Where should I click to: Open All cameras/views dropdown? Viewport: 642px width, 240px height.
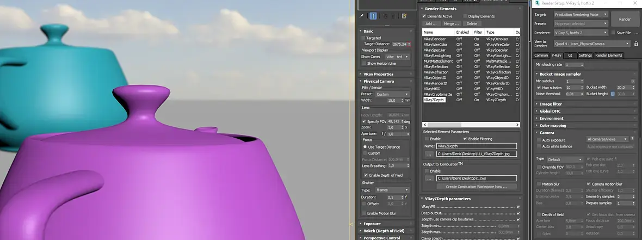tap(607, 139)
